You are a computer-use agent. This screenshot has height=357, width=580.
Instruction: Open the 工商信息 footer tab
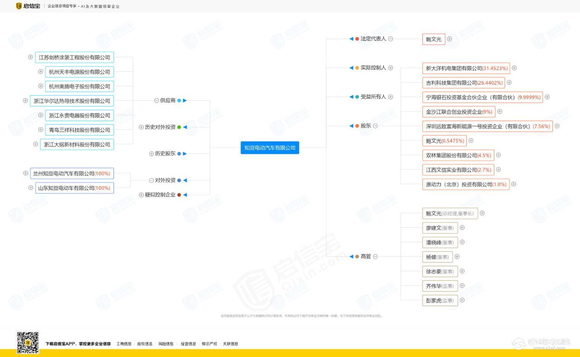pyautogui.click(x=124, y=344)
